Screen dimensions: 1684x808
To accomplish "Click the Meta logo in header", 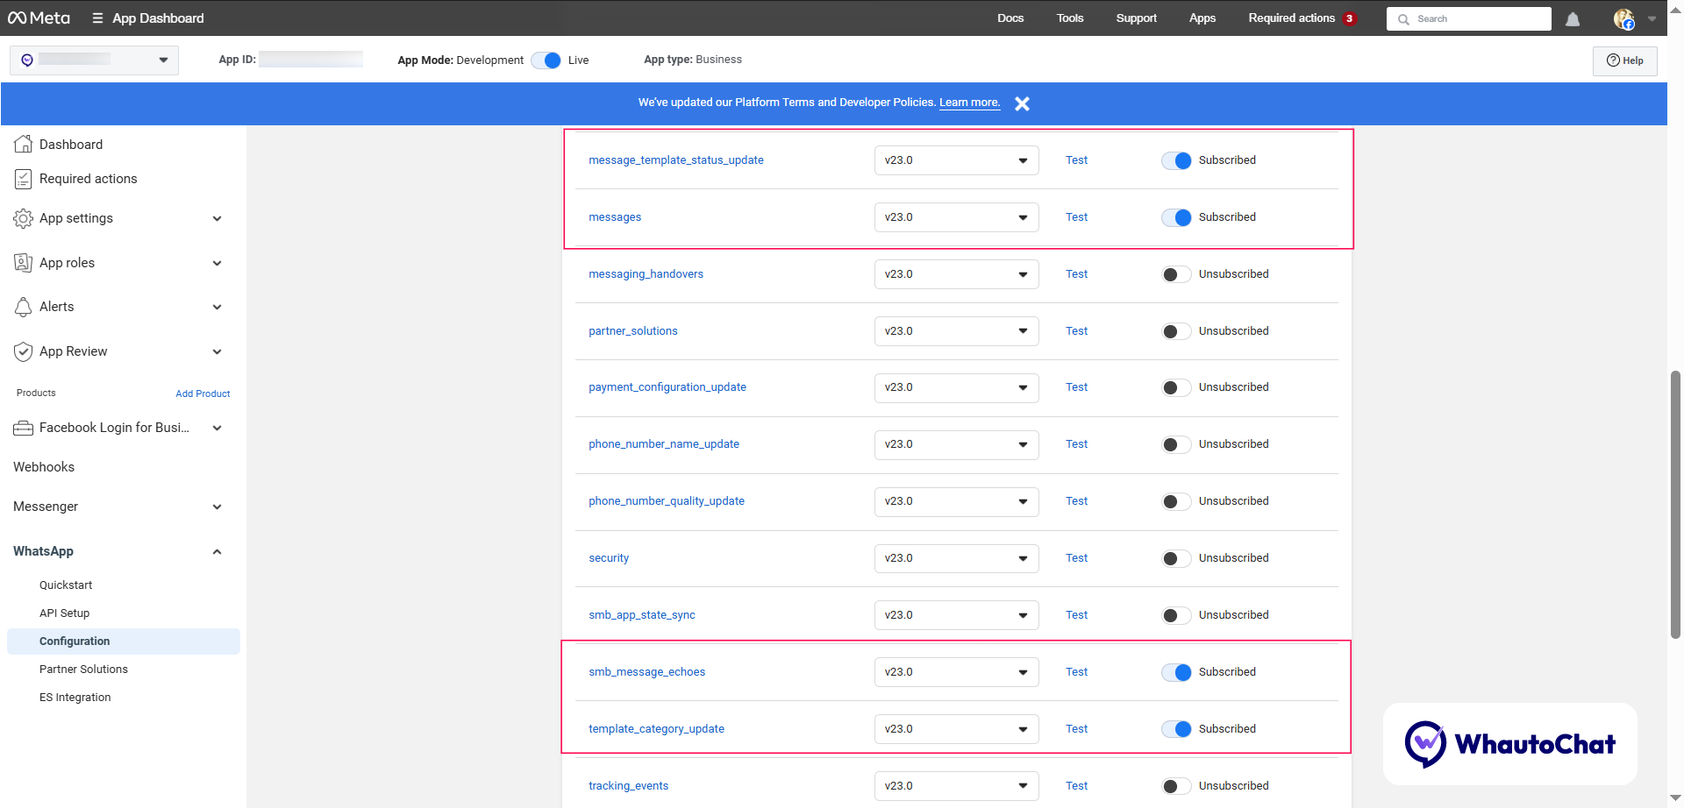I will click(x=39, y=18).
